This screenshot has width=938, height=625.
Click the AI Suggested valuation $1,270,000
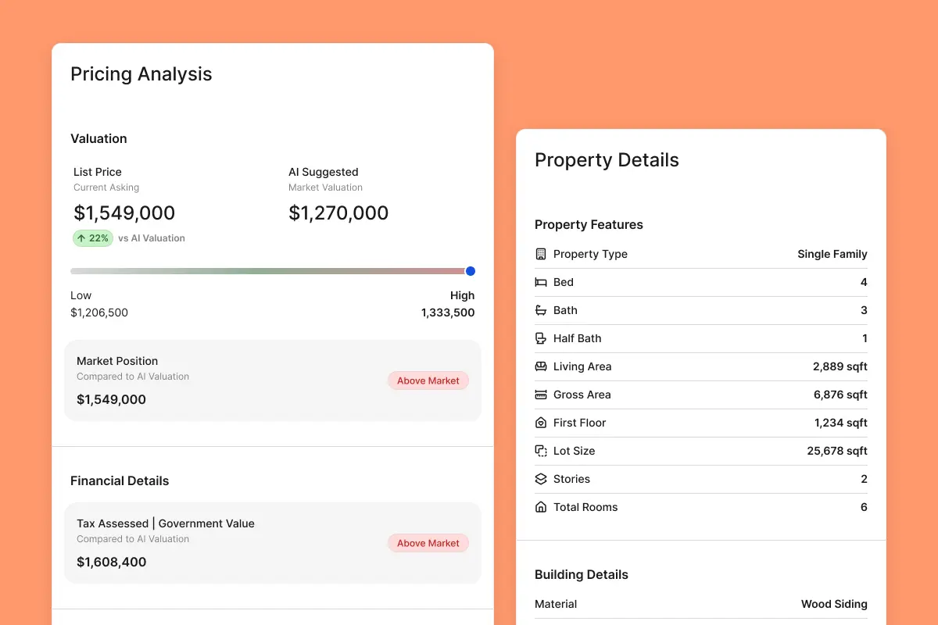click(x=338, y=212)
